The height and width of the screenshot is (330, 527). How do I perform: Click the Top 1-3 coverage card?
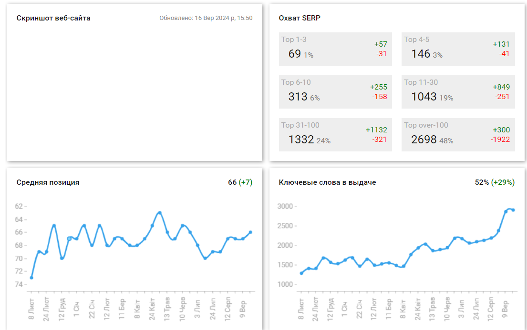coord(335,49)
